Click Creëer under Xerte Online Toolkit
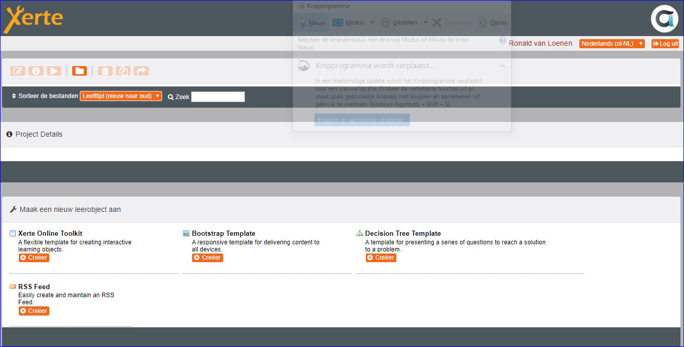Viewport: 684px width, 347px height. (x=34, y=258)
